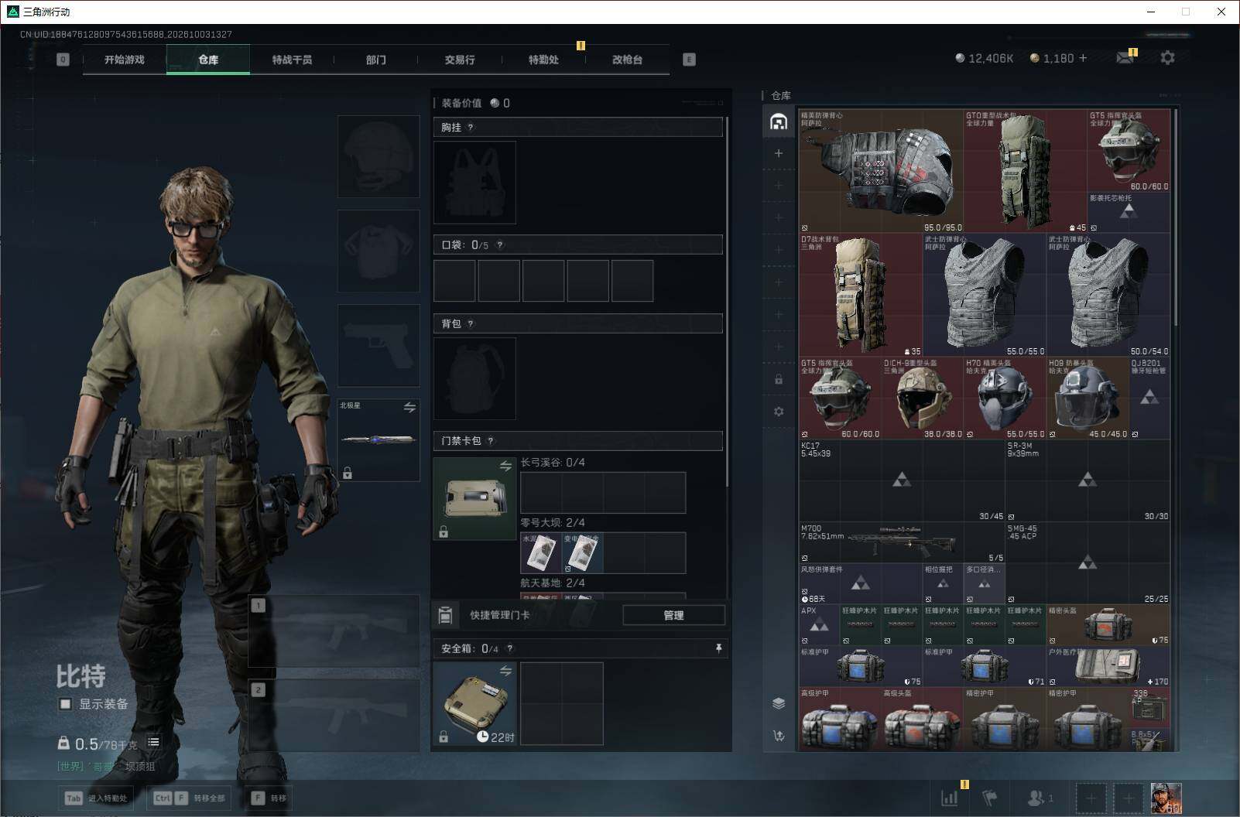Click the statistics bar chart icon
The width and height of the screenshot is (1240, 817).
[950, 798]
